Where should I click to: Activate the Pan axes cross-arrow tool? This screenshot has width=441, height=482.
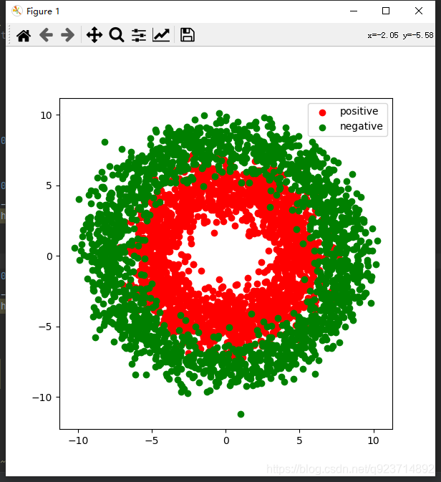pyautogui.click(x=94, y=35)
